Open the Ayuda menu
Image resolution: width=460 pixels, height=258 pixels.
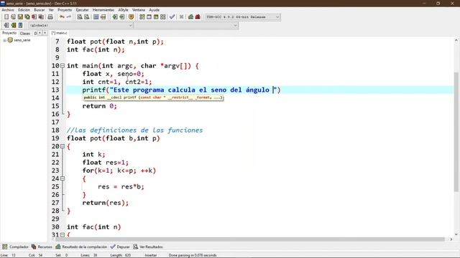(155, 10)
